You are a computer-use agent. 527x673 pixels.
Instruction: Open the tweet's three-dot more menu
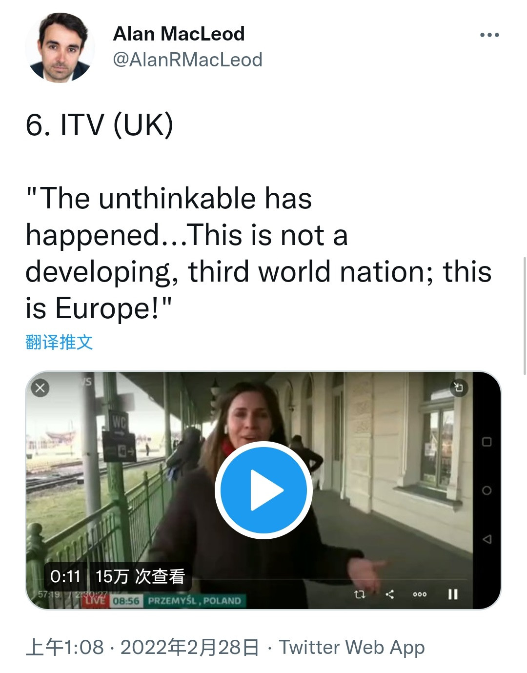pos(489,35)
